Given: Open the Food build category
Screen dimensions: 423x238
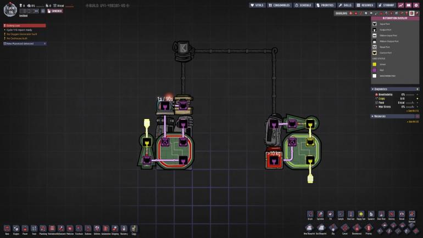Looking at the screenshot, I should coord(34,229).
